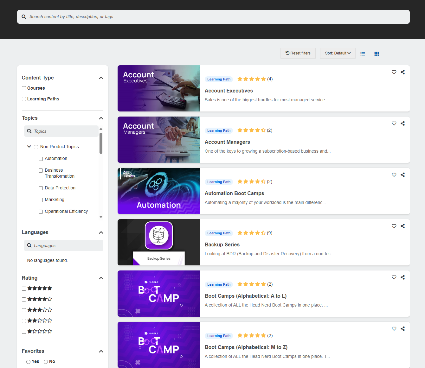
Task: Tick the Data Protection topic checkbox
Action: click(x=41, y=188)
